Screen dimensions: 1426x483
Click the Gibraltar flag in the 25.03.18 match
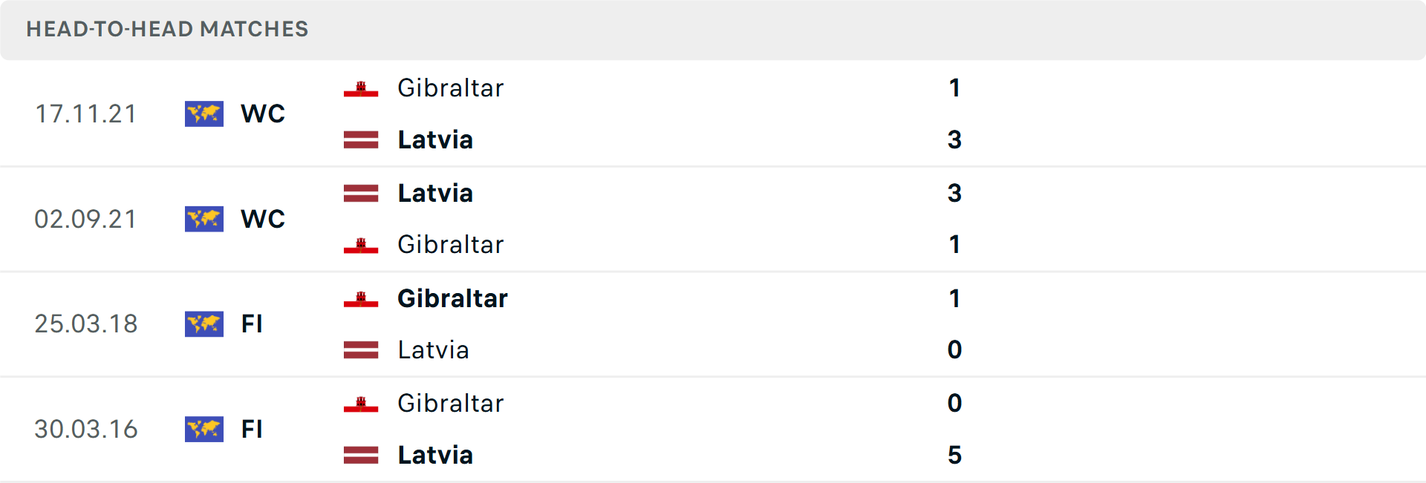[361, 299]
